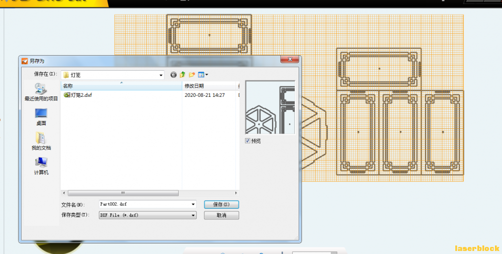Close the 另存为 dialog
Screen dimensions: 502x254
(290, 59)
